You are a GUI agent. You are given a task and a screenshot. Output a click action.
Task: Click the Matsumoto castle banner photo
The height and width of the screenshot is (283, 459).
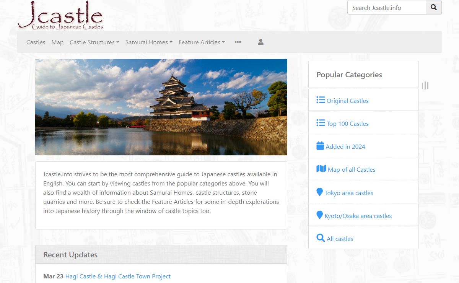161,107
